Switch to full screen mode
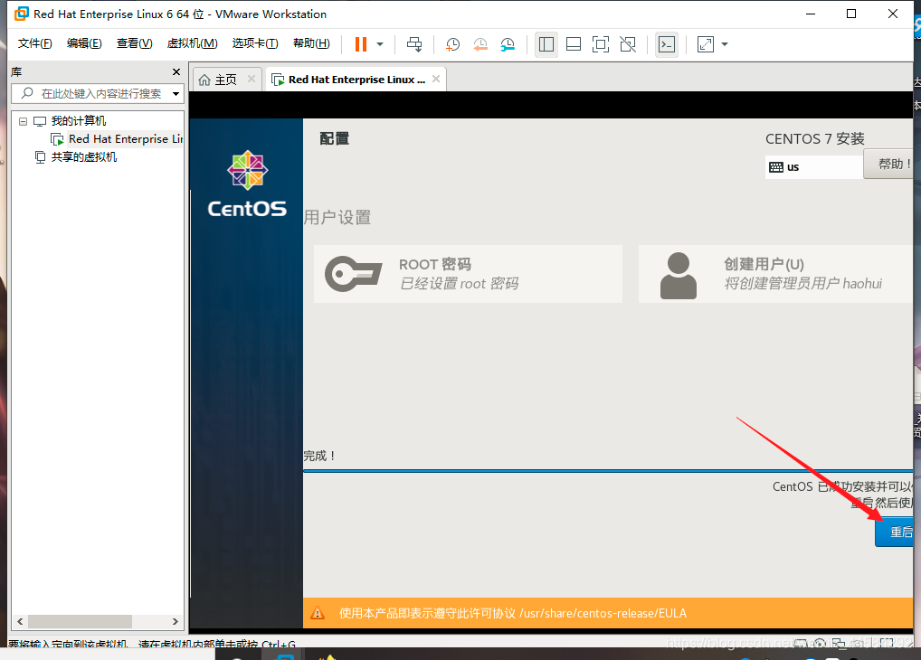The height and width of the screenshot is (660, 921). tap(601, 44)
